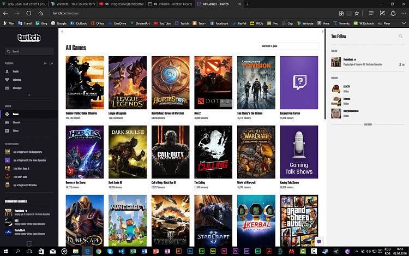The width and height of the screenshot is (409, 256).
Task: Open Chrome from the taskbar
Action: coord(99,251)
